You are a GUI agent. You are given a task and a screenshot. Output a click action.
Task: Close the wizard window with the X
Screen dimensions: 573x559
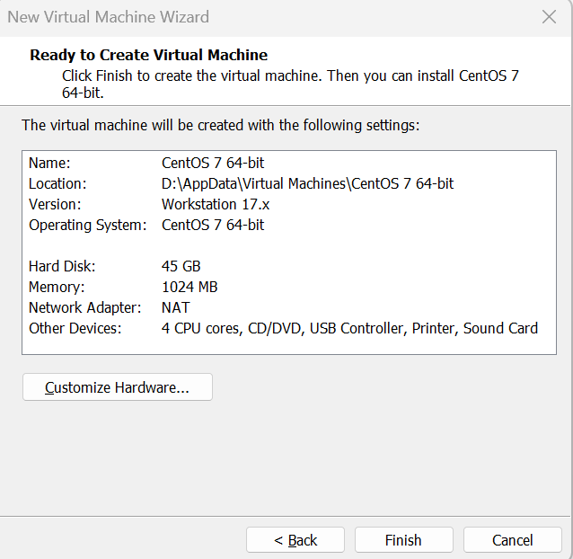[x=549, y=17]
